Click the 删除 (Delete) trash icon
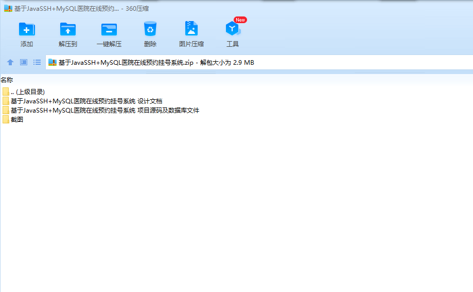 [150, 29]
